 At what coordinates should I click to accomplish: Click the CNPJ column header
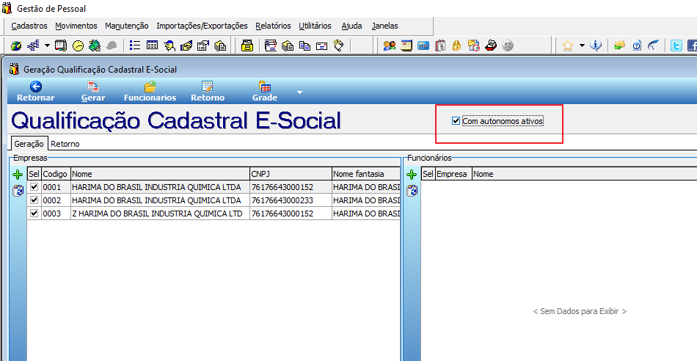(291, 174)
